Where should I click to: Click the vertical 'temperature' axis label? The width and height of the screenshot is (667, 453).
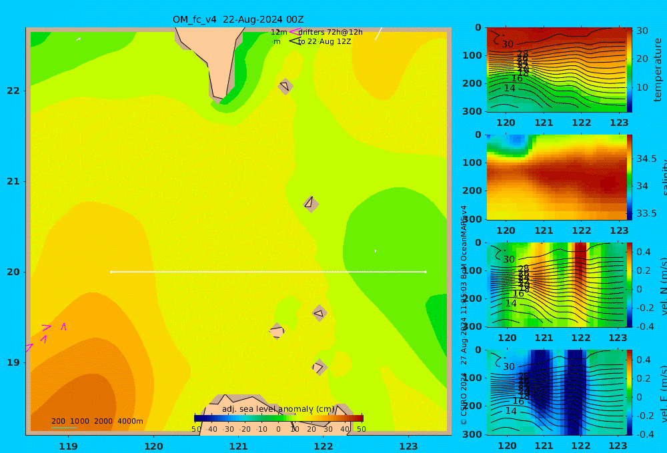coord(658,70)
